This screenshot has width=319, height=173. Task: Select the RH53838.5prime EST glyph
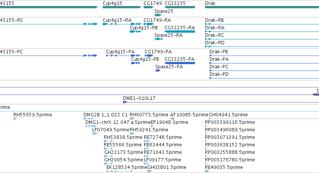click(108, 141)
